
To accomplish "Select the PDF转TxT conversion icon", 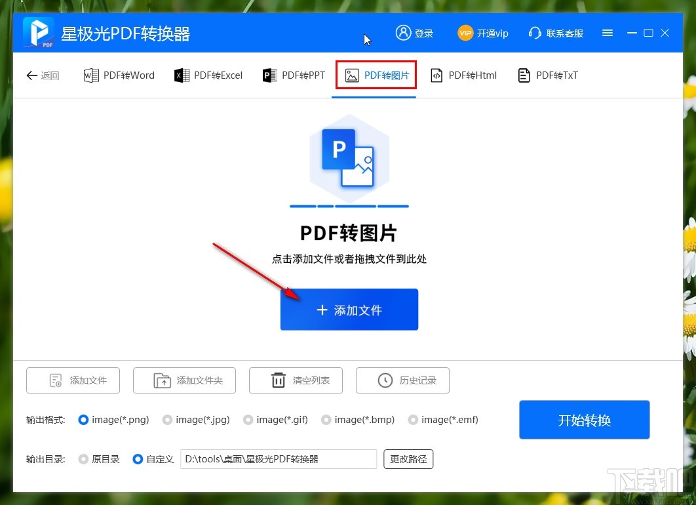I will point(524,75).
